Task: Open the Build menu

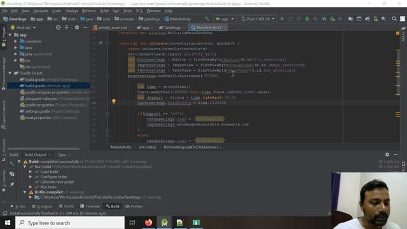Action: tap(104, 11)
